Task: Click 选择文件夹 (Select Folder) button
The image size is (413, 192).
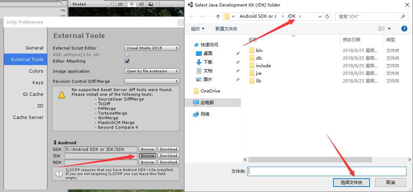Action: pyautogui.click(x=352, y=183)
